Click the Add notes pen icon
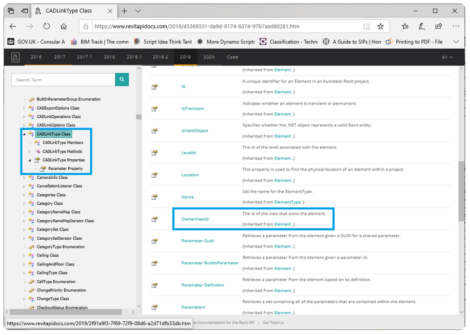The height and width of the screenshot is (335, 470). [x=422, y=26]
